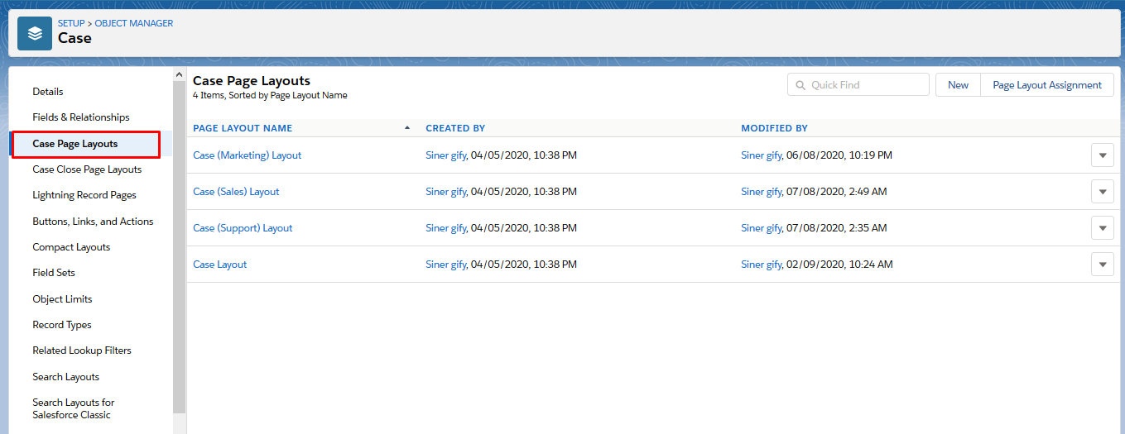
Task: Navigate to Lightning Record Pages
Action: coord(84,195)
